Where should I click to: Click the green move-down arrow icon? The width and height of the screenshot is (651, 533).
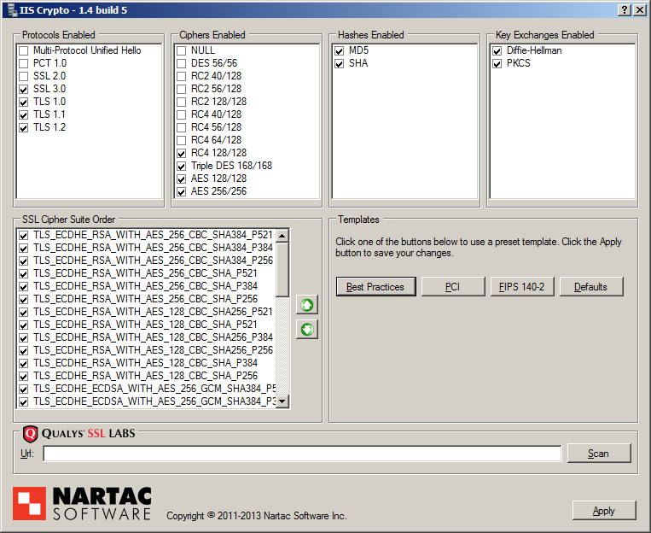click(x=306, y=329)
